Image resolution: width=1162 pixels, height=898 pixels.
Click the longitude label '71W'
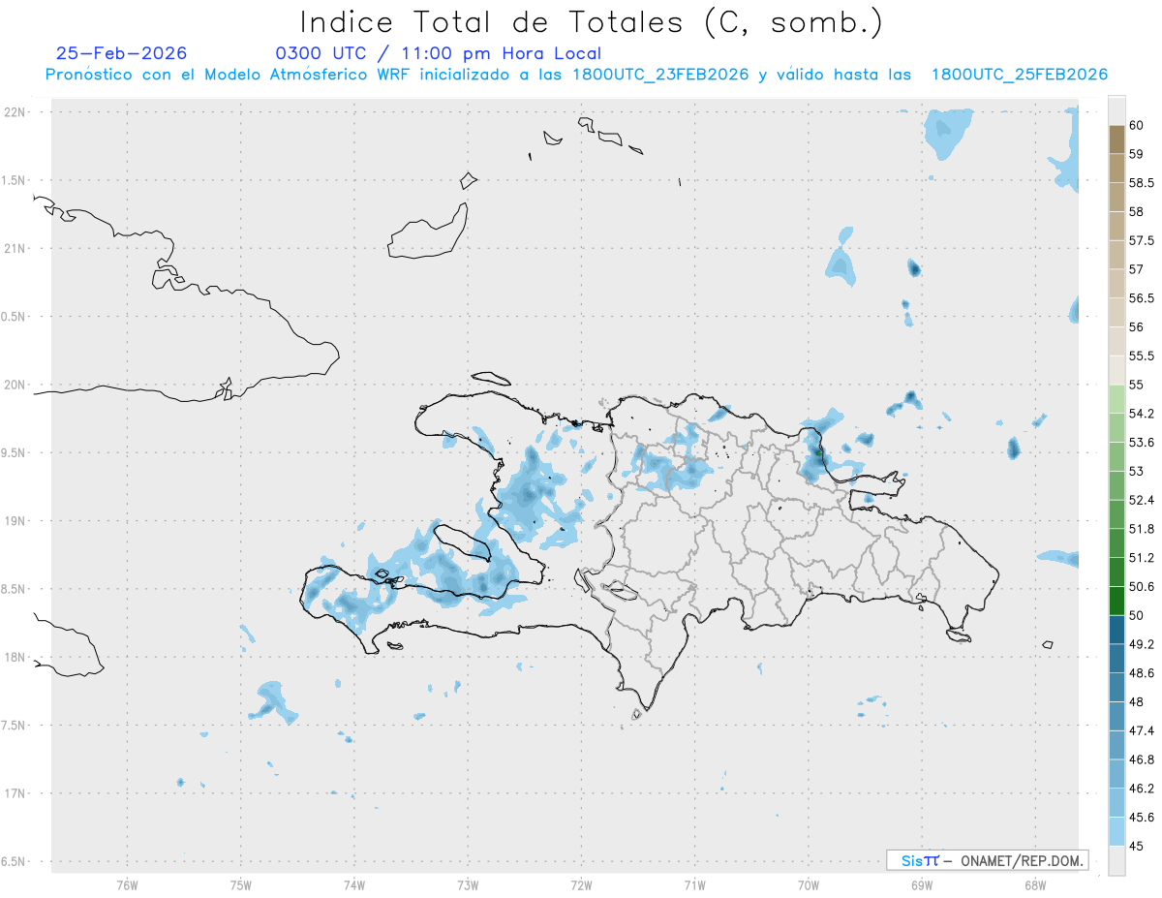(694, 884)
